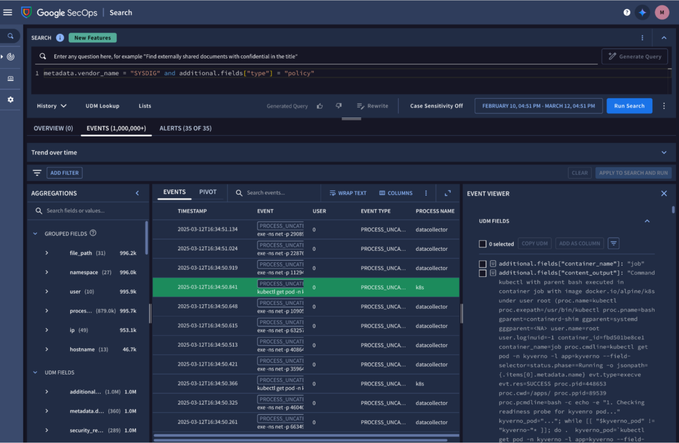Open Lists
Screen dimensions: 679x443
[x=145, y=106]
